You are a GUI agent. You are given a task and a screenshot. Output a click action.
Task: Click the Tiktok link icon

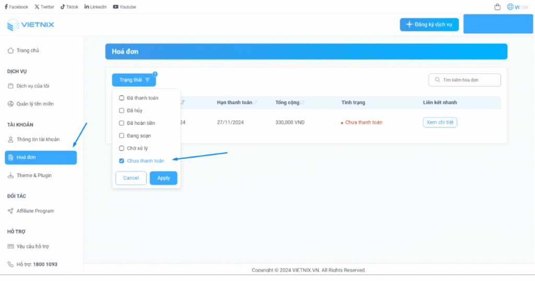(x=69, y=7)
